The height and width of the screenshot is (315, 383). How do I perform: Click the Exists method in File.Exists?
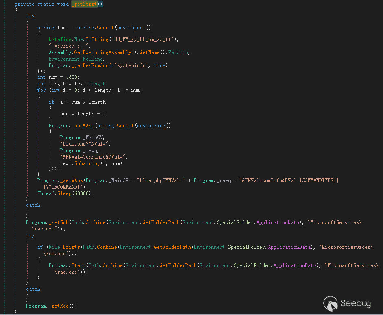tap(71, 247)
